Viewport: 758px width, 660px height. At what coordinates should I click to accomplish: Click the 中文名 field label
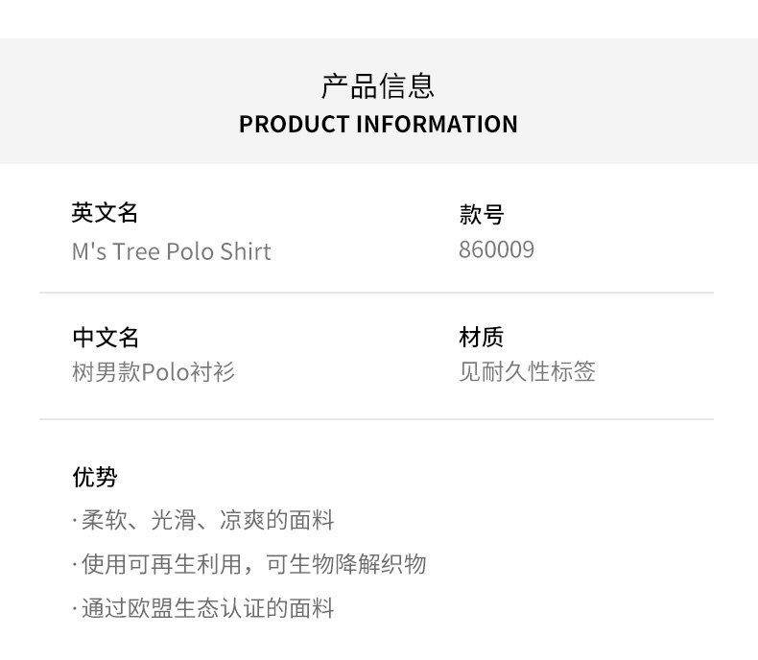coord(105,338)
